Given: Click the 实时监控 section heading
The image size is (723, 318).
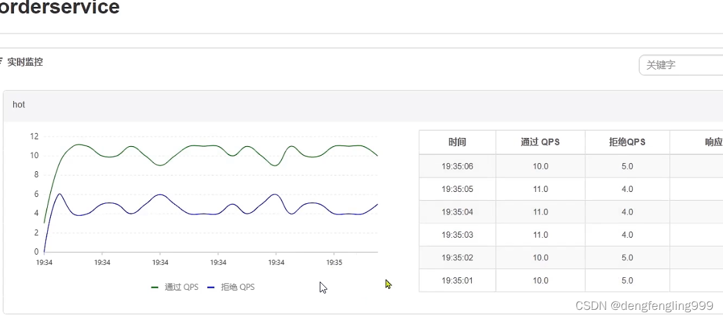Looking at the screenshot, I should 25,62.
